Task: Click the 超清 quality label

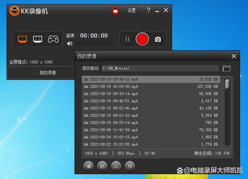Action: (x=70, y=35)
